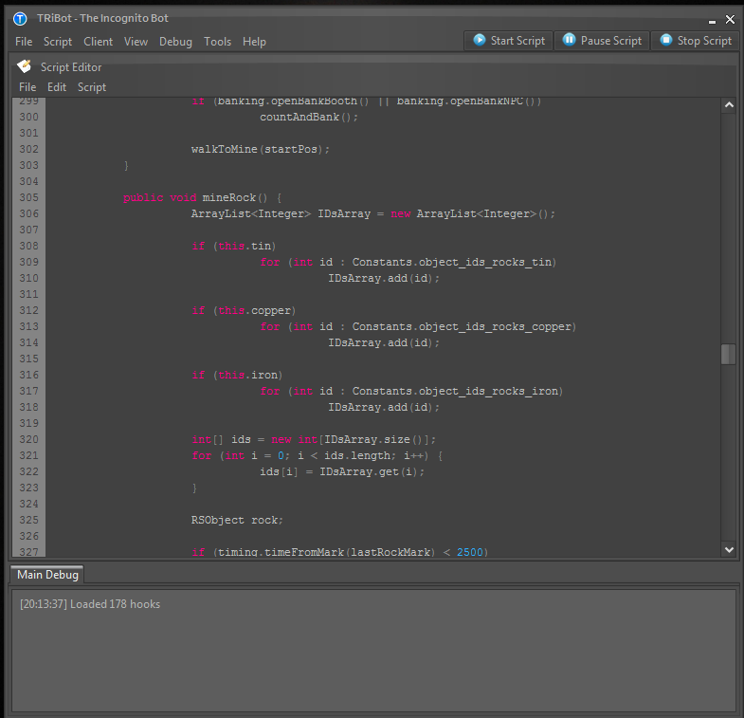Select the Main Debug tab

point(47,575)
